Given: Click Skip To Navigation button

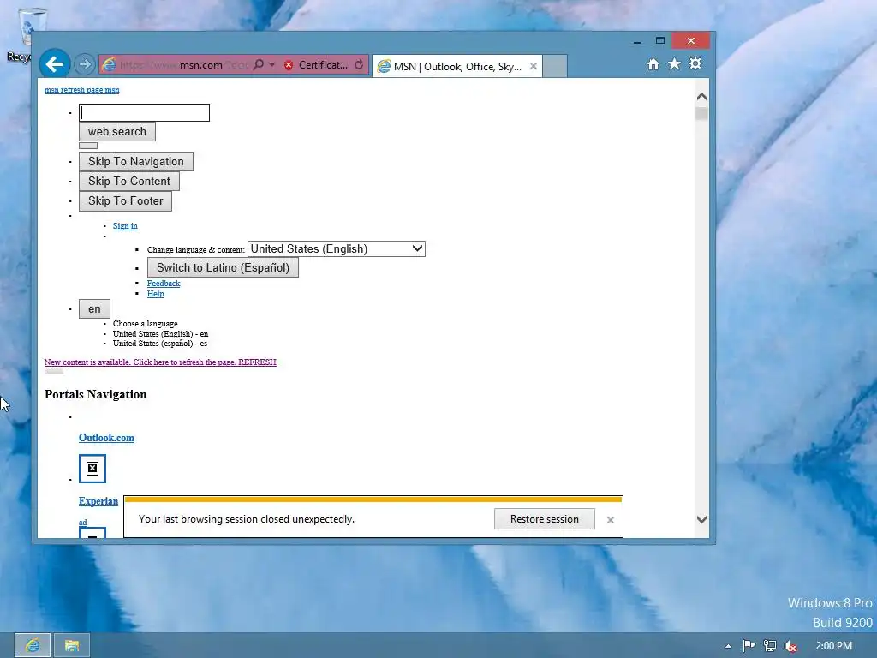Looking at the screenshot, I should 136,162.
